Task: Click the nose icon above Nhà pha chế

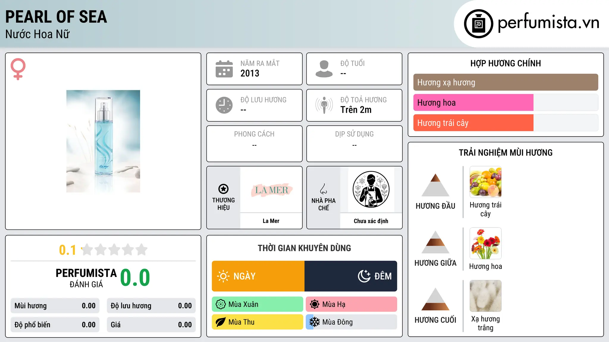Action: pos(324,189)
